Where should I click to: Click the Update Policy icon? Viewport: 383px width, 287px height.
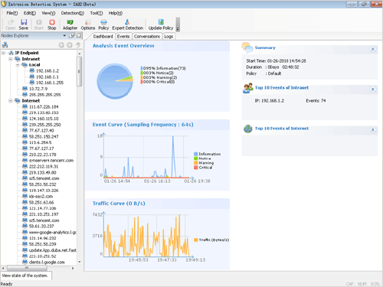pyautogui.click(x=161, y=24)
